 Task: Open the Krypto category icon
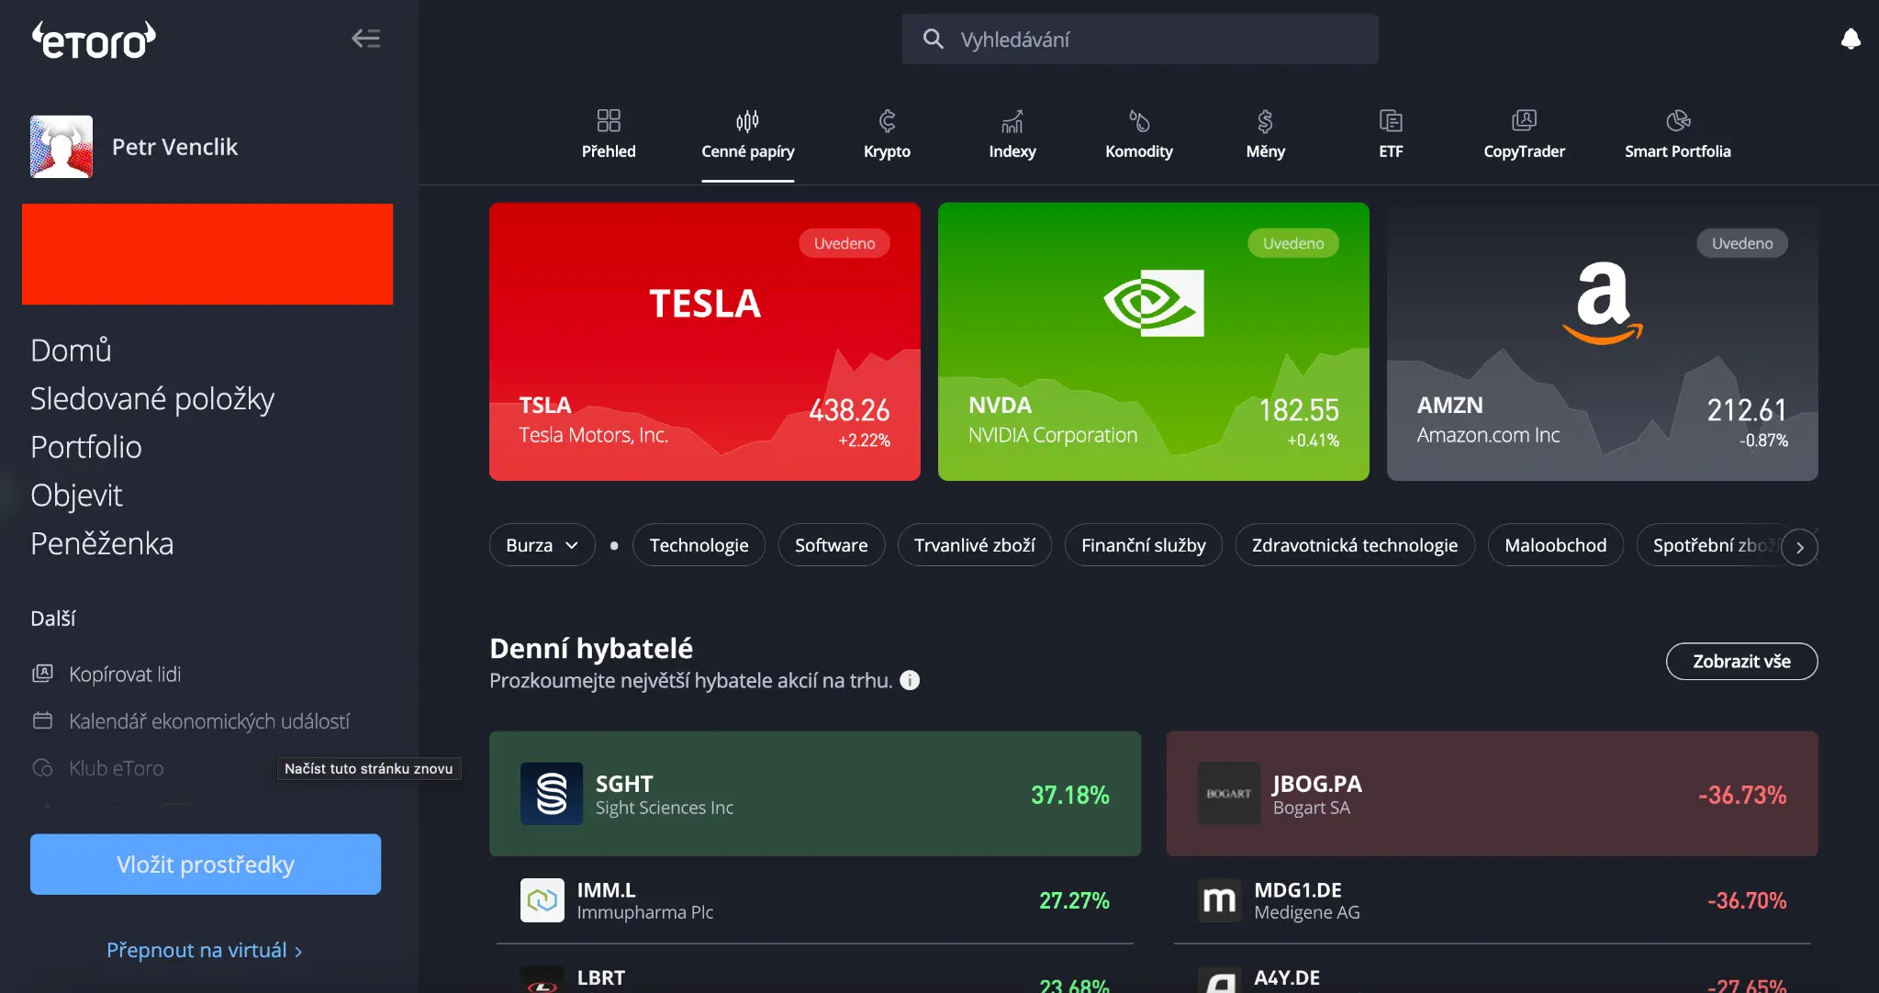pyautogui.click(x=887, y=122)
